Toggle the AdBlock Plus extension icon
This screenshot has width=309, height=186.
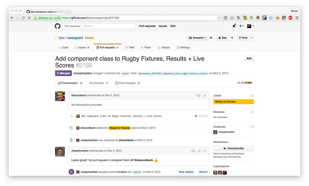pos(290,18)
